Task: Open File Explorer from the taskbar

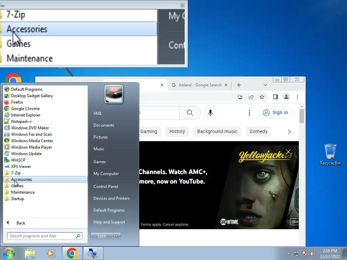Action: pyautogui.click(x=30, y=253)
